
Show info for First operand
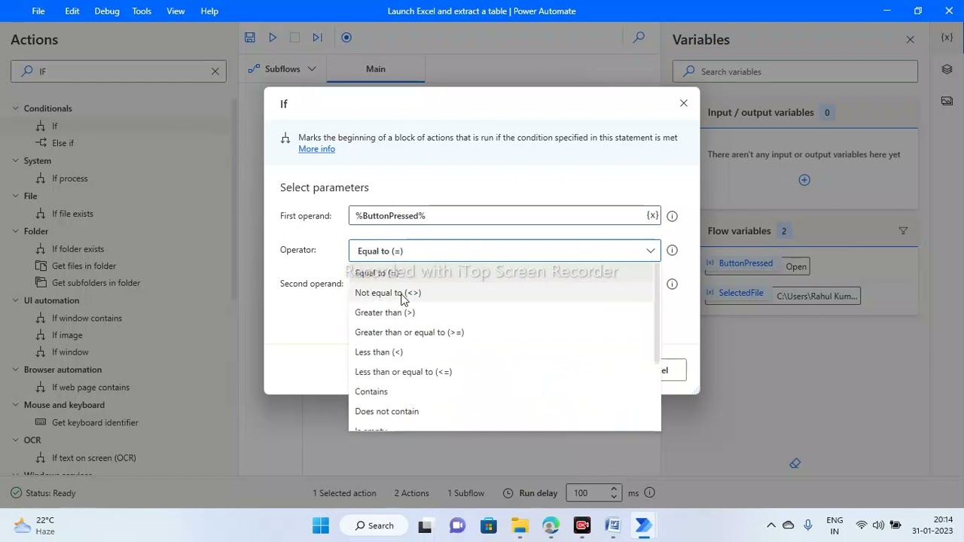[672, 216]
